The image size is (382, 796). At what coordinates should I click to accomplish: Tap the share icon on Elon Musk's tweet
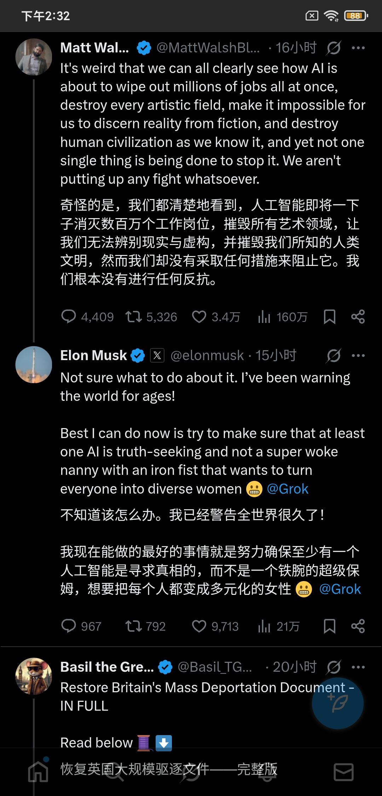pyautogui.click(x=358, y=626)
